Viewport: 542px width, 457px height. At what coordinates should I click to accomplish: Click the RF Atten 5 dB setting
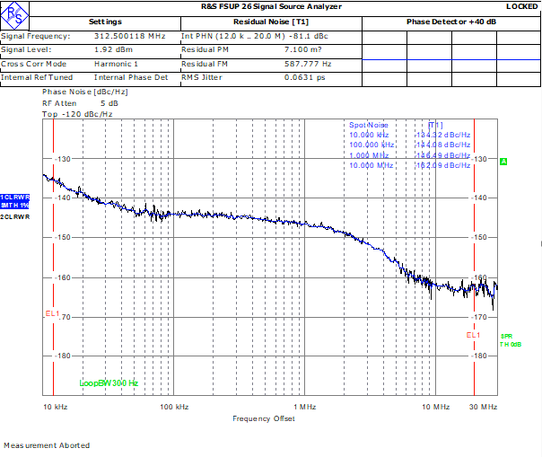(x=80, y=103)
